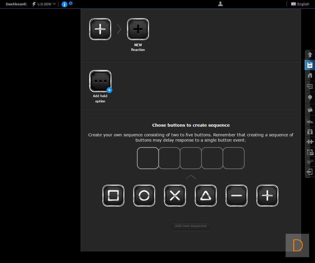Open the English language selector
This screenshot has height=263, width=315.
point(300,4)
